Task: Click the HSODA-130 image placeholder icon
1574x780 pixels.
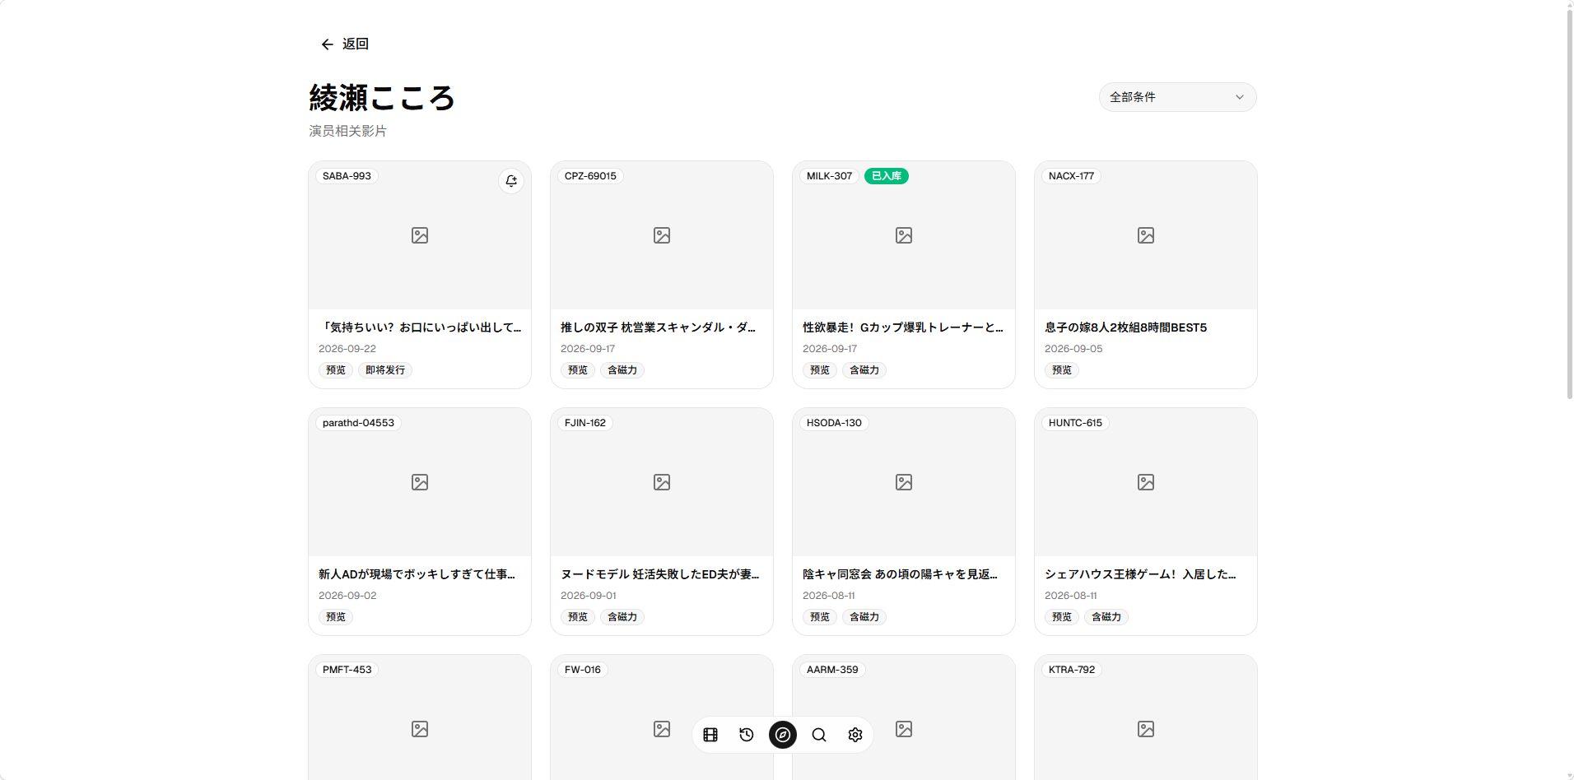Action: point(904,482)
